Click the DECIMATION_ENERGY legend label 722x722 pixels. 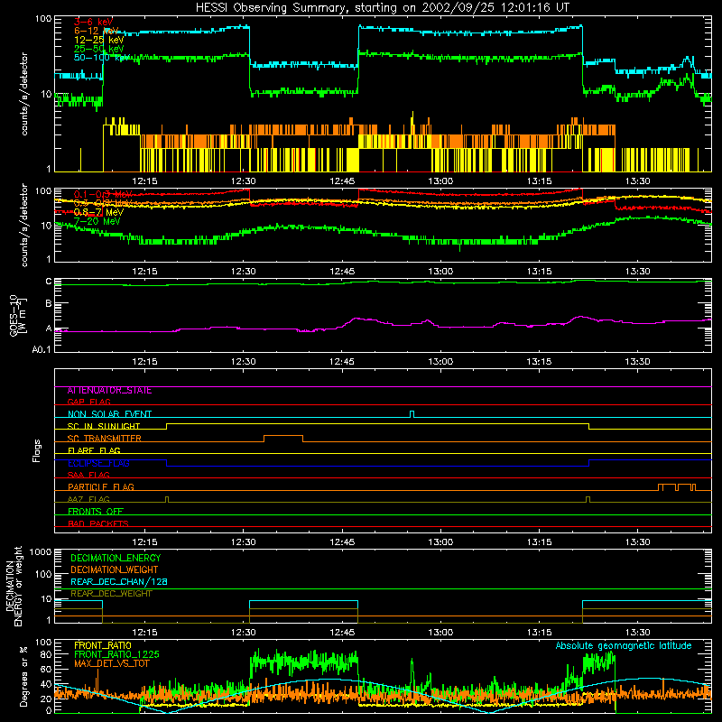pyautogui.click(x=116, y=558)
